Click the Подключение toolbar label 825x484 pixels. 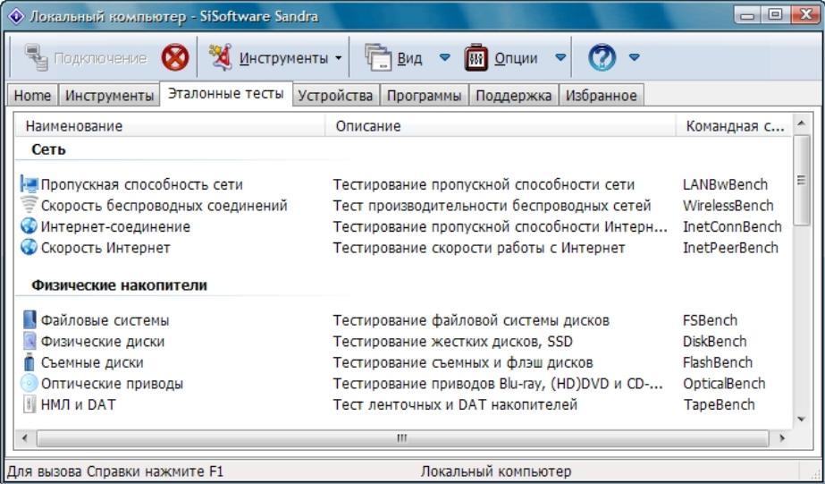point(100,58)
